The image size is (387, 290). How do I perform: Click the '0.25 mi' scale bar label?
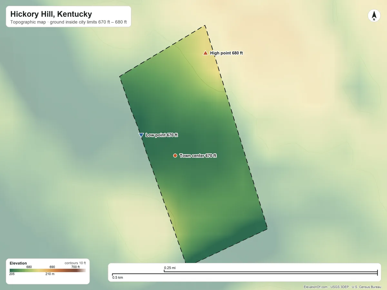[170, 268]
